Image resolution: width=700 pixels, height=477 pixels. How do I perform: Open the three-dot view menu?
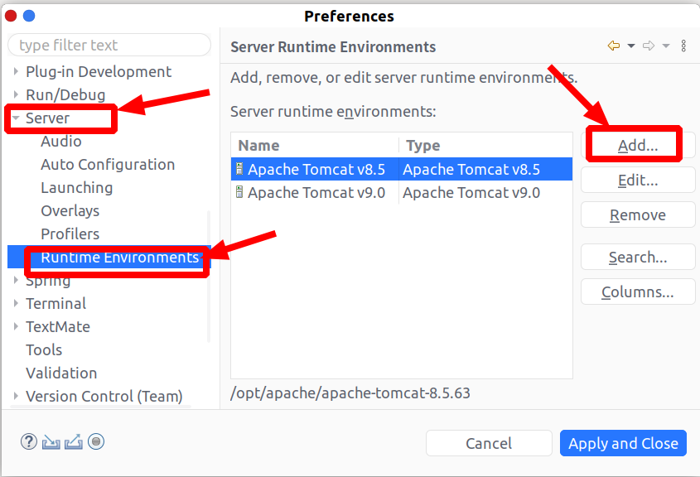coord(683,46)
